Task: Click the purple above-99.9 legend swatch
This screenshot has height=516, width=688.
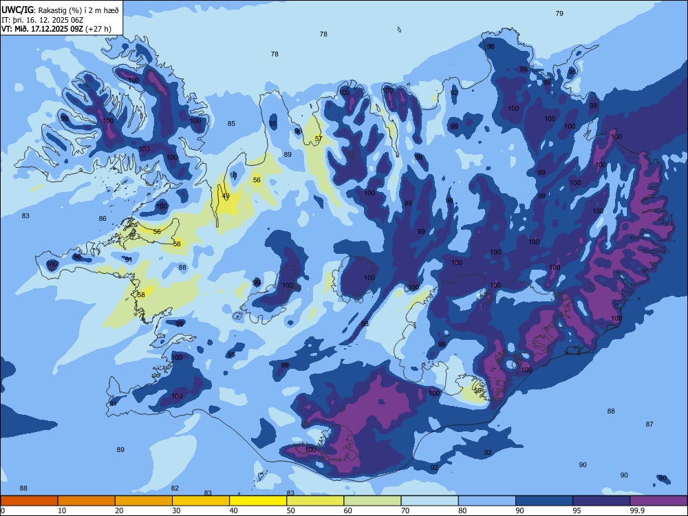Action: 658,501
